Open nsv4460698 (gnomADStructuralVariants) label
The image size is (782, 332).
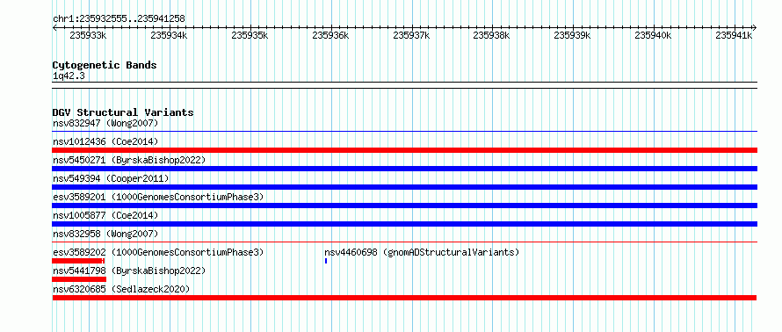pyautogui.click(x=422, y=252)
